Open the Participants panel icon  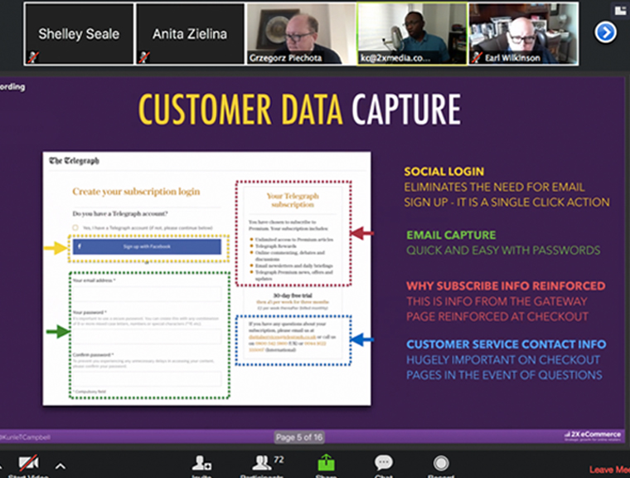point(262,463)
